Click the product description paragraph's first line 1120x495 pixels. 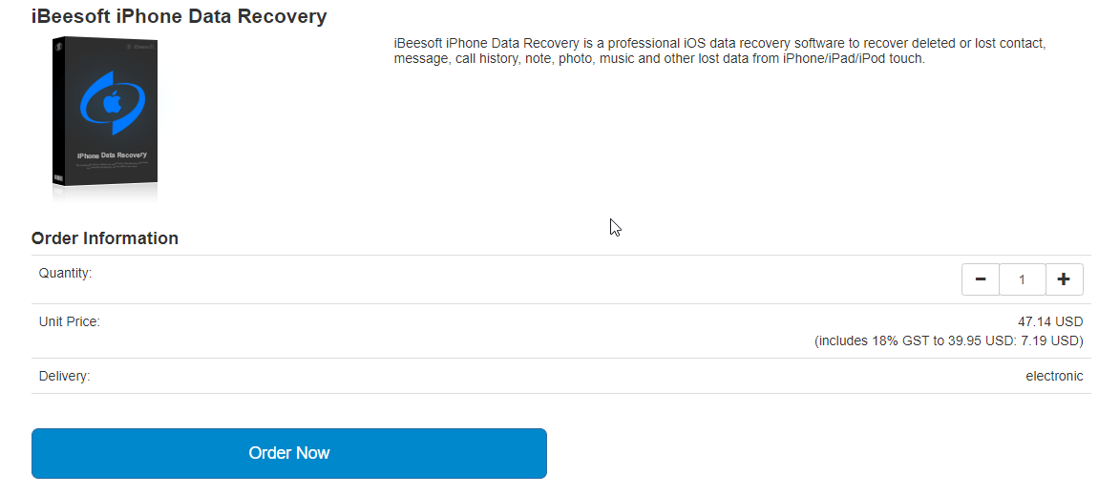(x=720, y=44)
